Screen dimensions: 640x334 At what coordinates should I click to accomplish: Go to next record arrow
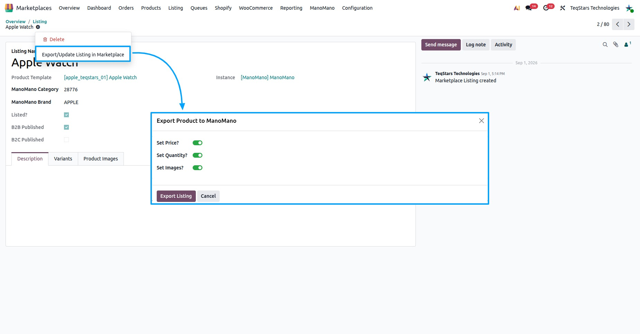(629, 24)
